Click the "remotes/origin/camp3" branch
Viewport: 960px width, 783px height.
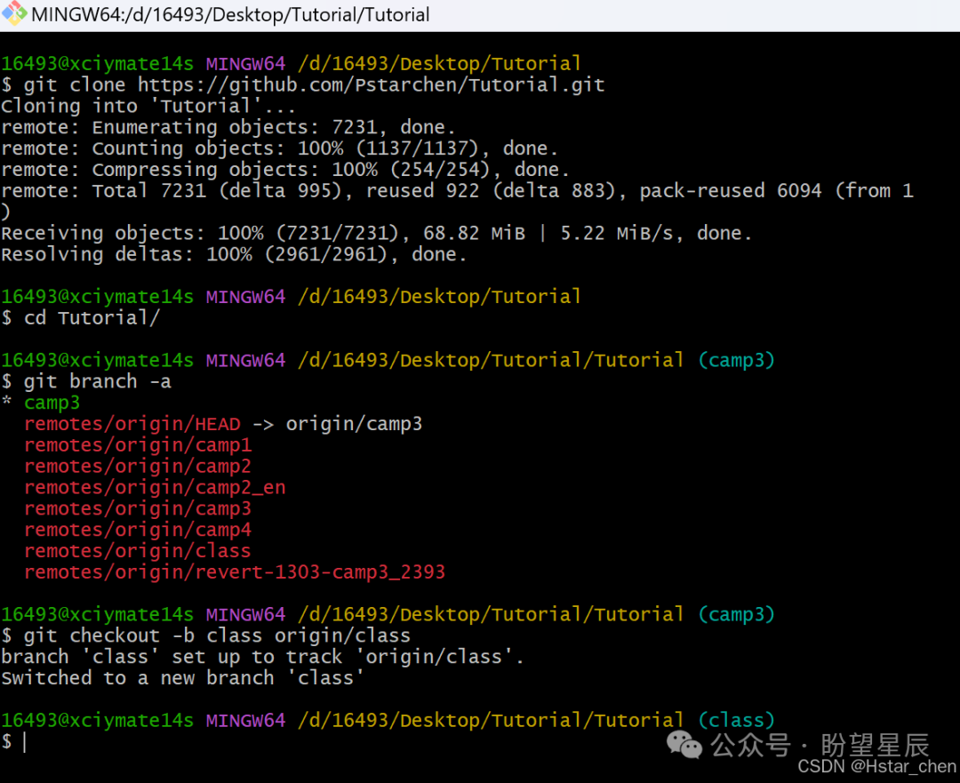(138, 508)
